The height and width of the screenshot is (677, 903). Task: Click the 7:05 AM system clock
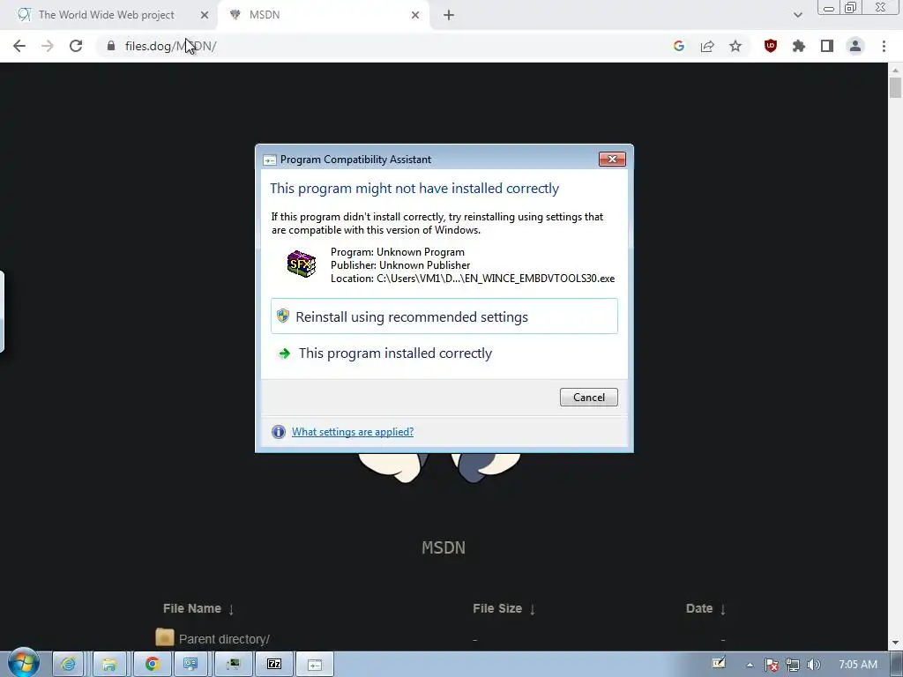[x=858, y=665]
